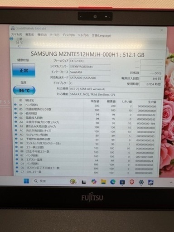Viewport: 174px width, 232px height.
Task: Open the ファイル(F) menu
Action: point(16,34)
